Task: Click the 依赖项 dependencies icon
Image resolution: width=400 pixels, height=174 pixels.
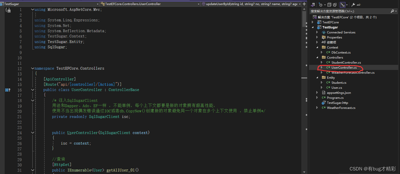Action: click(324, 42)
